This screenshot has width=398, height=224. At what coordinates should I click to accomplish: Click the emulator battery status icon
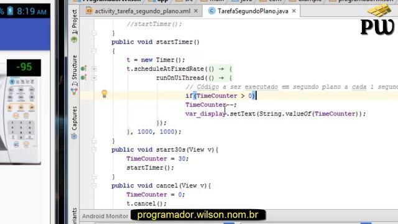point(10,11)
